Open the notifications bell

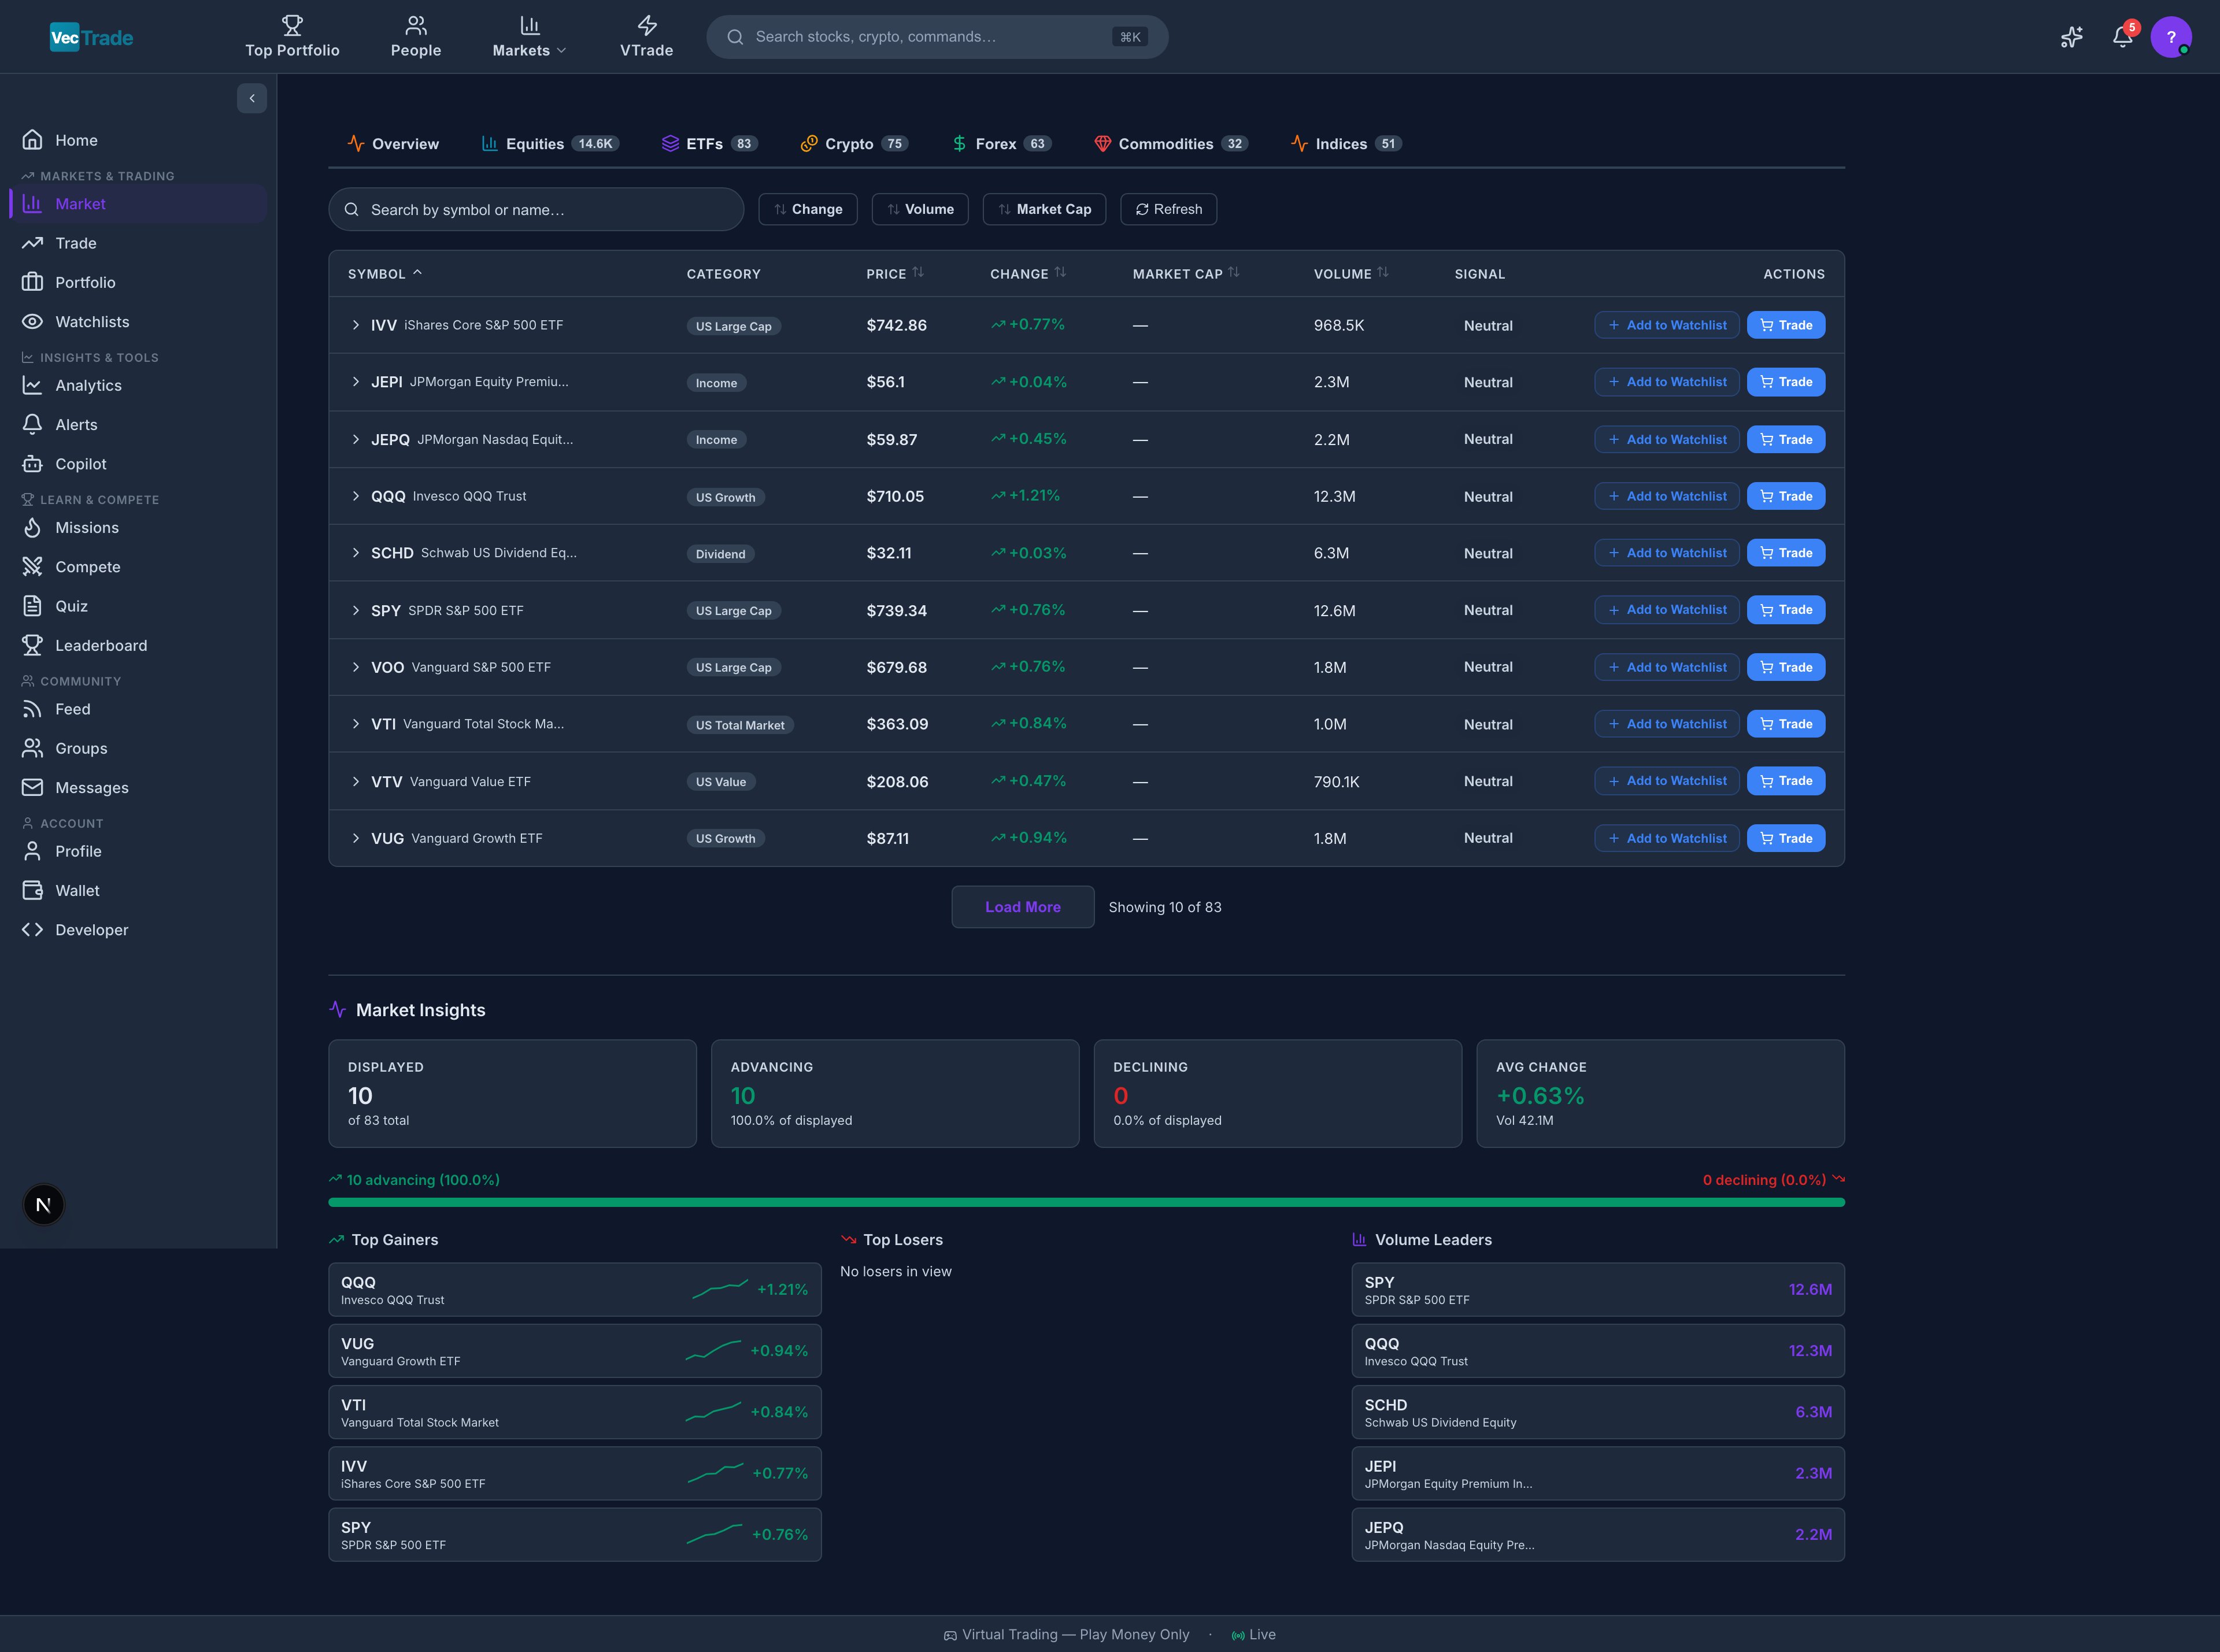point(2122,37)
